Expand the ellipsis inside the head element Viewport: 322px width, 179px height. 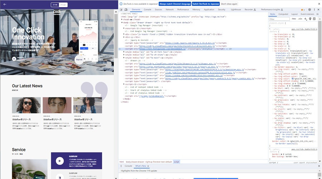tap(131, 20)
